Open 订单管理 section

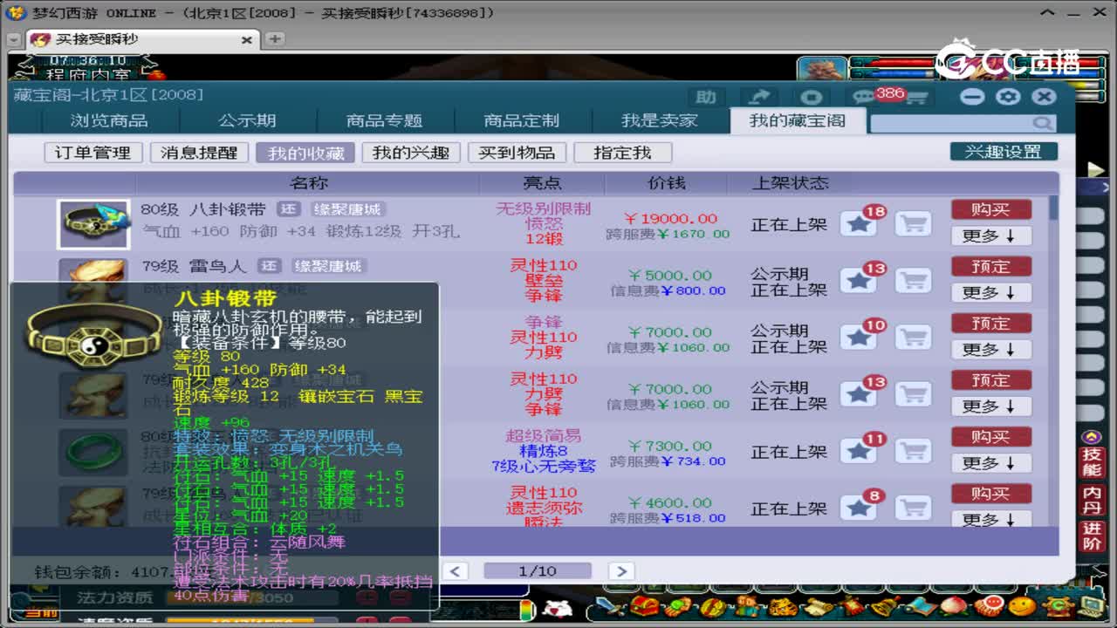(93, 153)
